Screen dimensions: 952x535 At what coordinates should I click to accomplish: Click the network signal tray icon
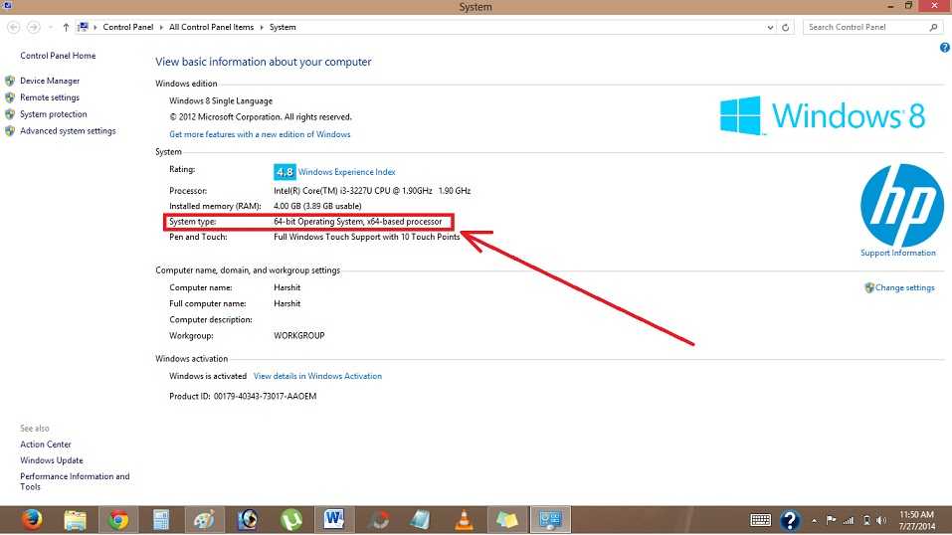click(849, 520)
